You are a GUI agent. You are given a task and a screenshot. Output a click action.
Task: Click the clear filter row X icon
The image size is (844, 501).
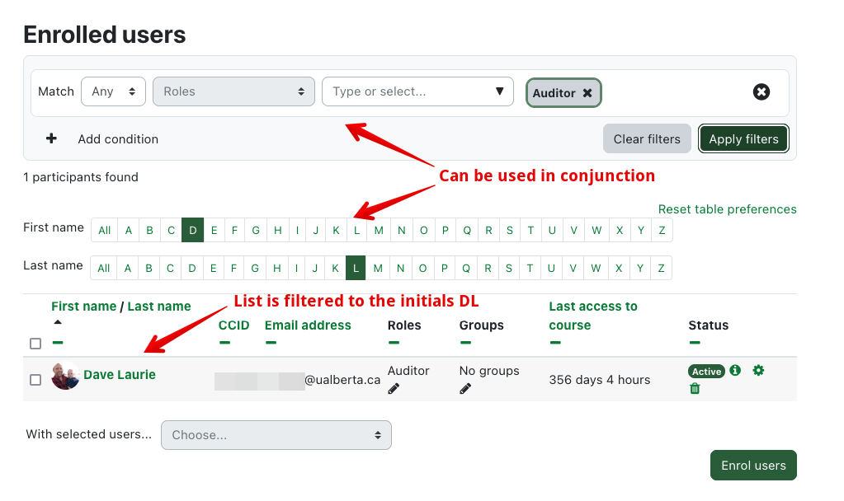point(761,91)
